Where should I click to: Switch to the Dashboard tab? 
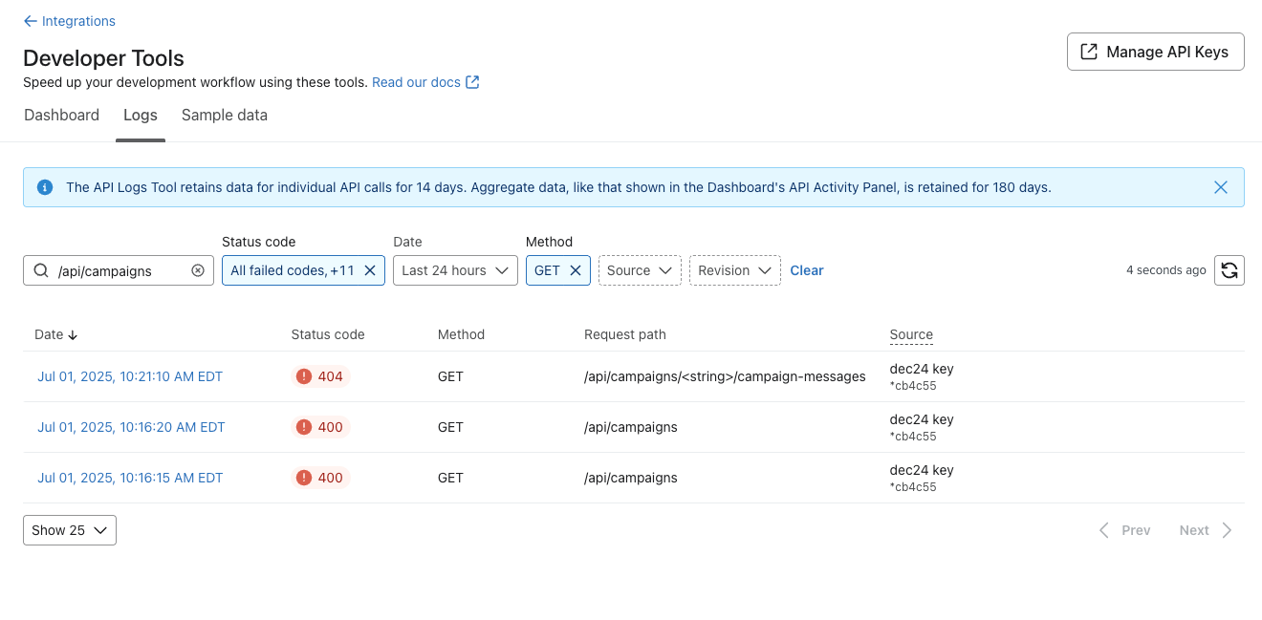(61, 115)
